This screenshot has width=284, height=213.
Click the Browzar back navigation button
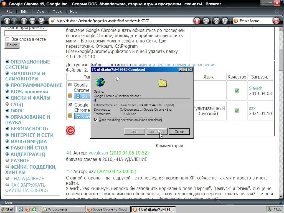click(7, 21)
